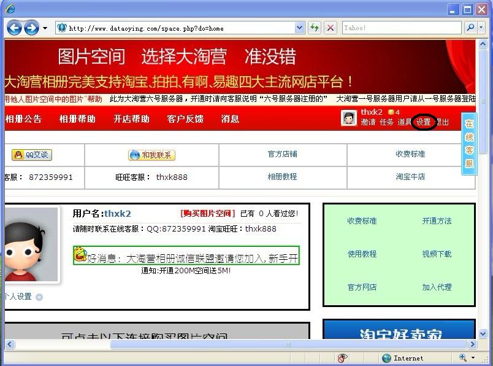
Task: Click the scrolling 帮助 notice text
Action: (53, 99)
